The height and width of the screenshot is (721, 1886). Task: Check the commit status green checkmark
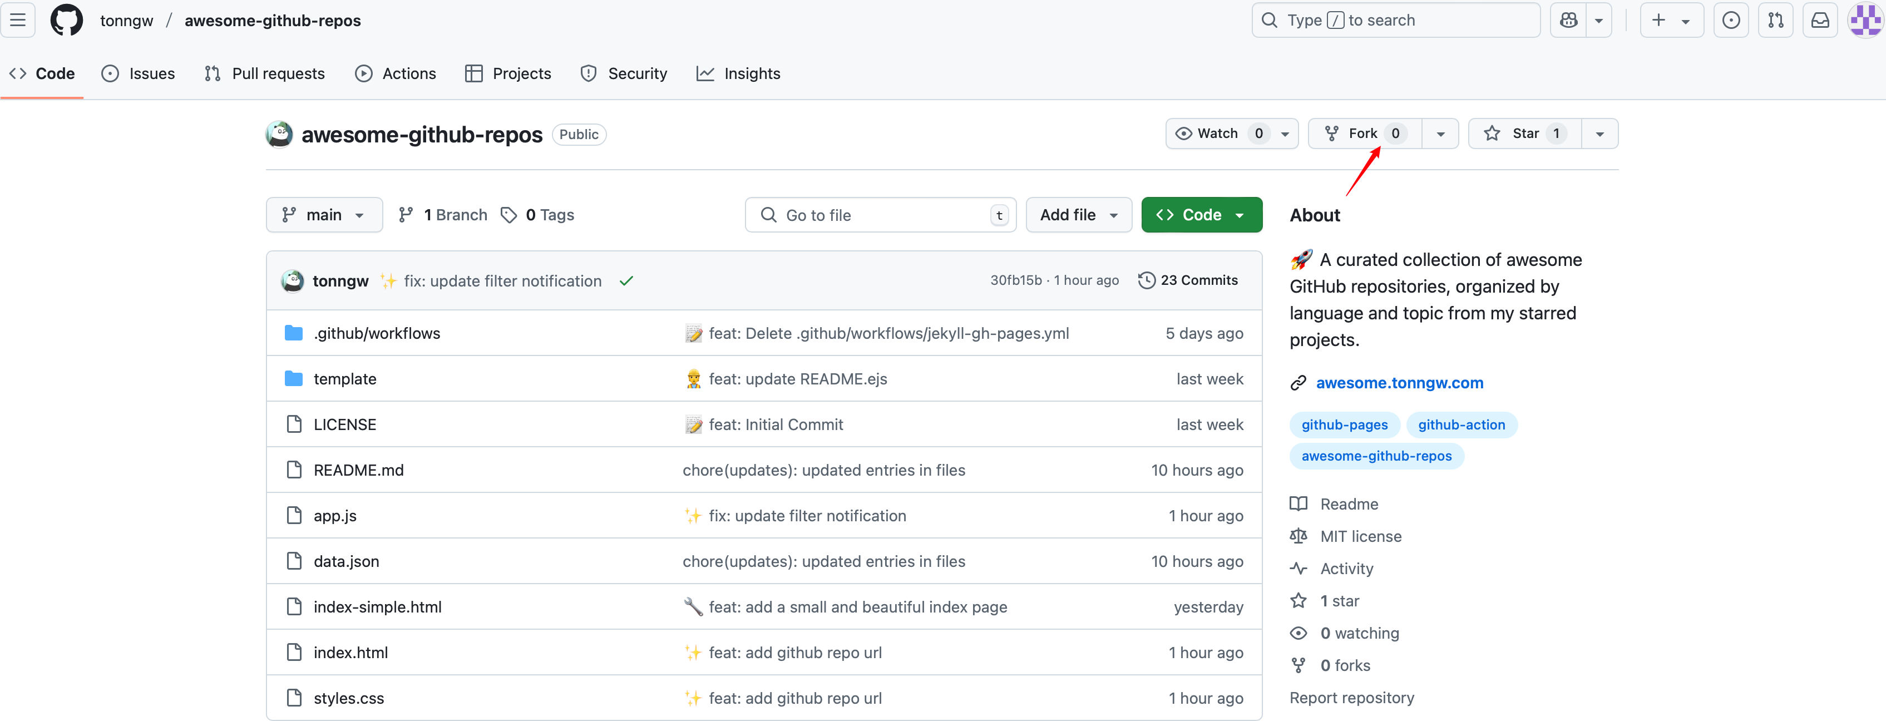tap(626, 280)
